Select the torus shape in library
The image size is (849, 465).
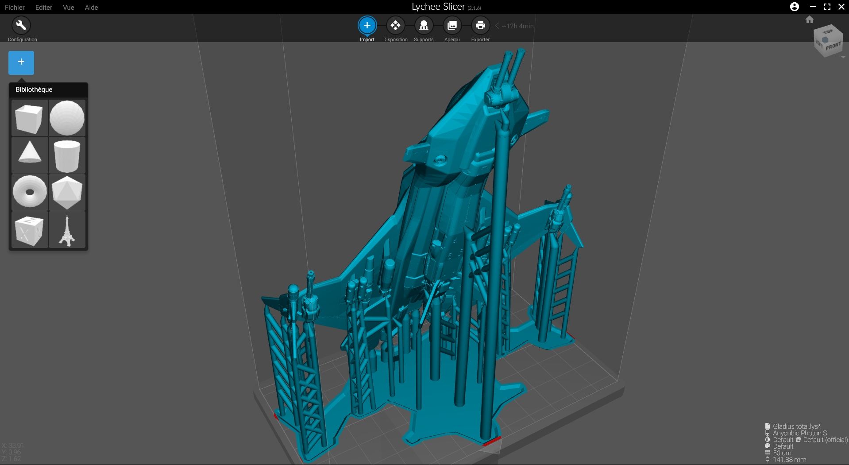(x=29, y=192)
